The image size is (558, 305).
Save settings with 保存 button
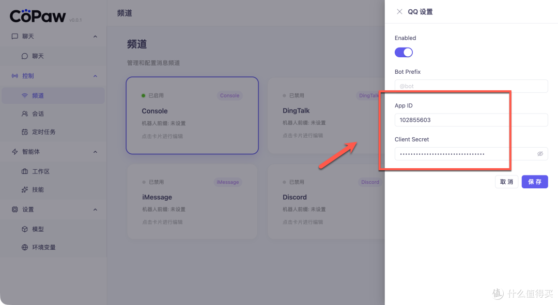click(x=535, y=182)
